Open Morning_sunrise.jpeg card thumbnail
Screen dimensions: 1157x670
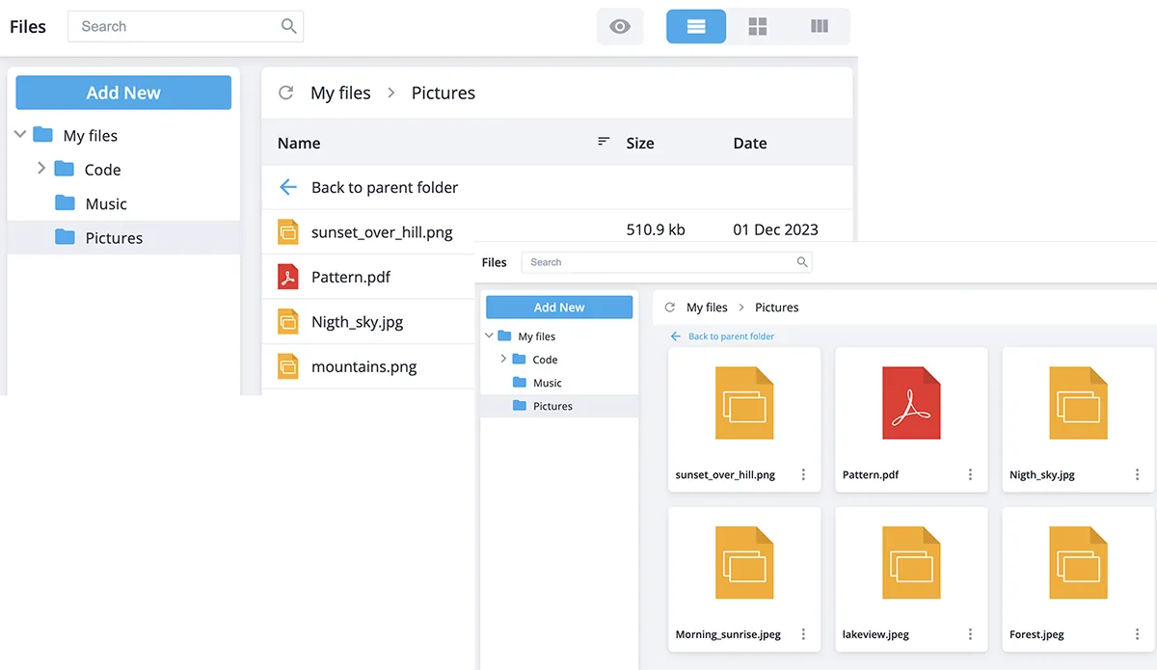pyautogui.click(x=744, y=563)
